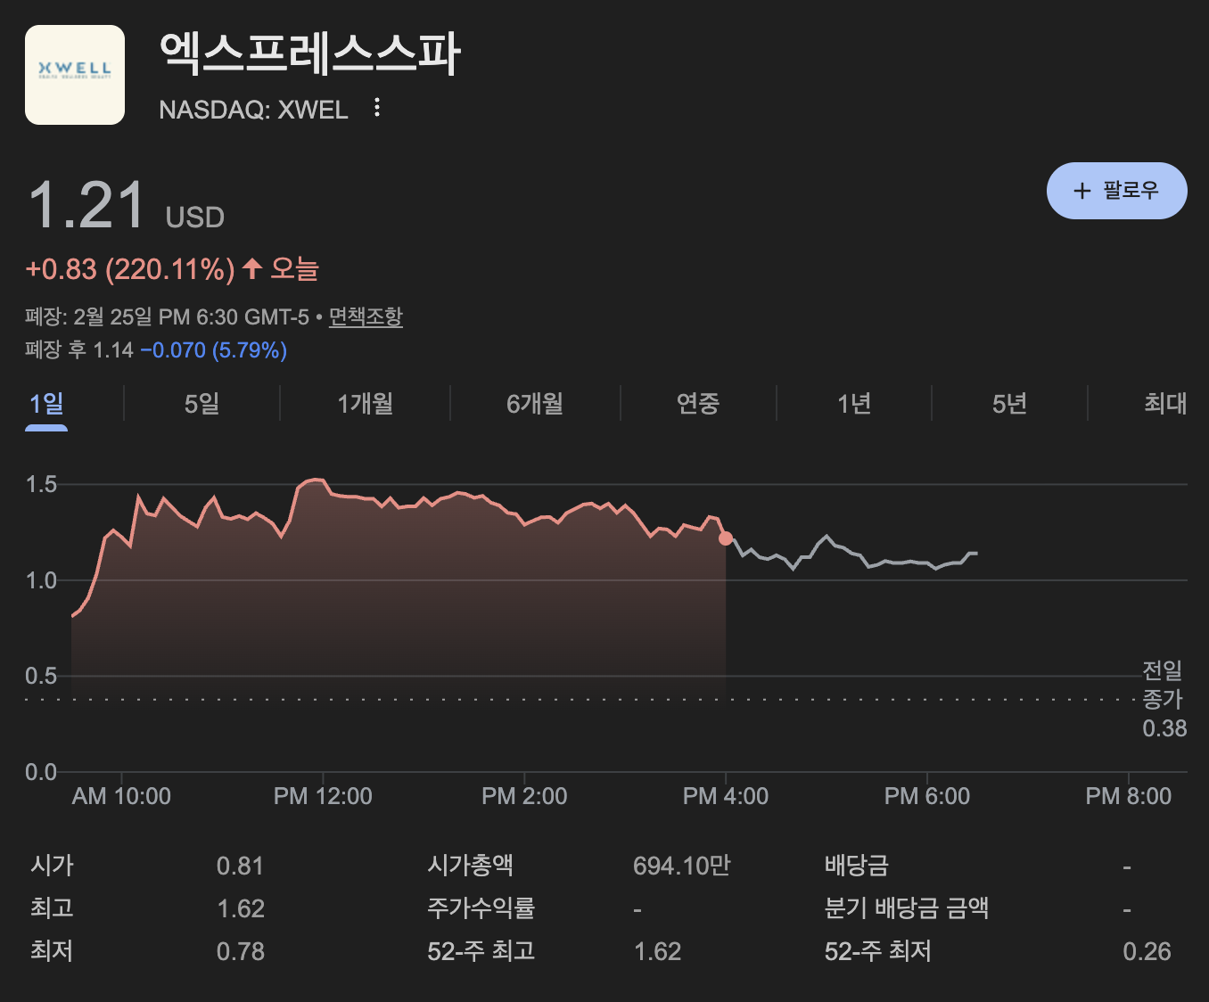Screen dimensions: 1209x1002
Task: Click the PM 4:00 axis label
Action: point(726,796)
